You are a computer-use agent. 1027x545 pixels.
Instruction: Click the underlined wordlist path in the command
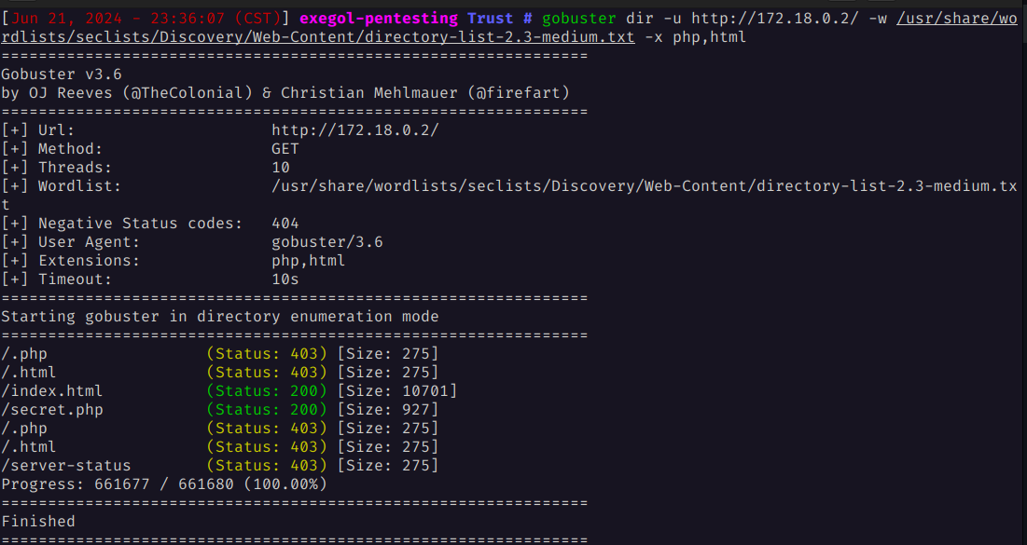pyautogui.click(x=509, y=27)
